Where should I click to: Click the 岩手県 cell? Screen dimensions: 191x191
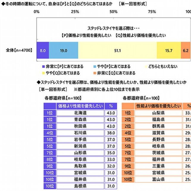80,139
